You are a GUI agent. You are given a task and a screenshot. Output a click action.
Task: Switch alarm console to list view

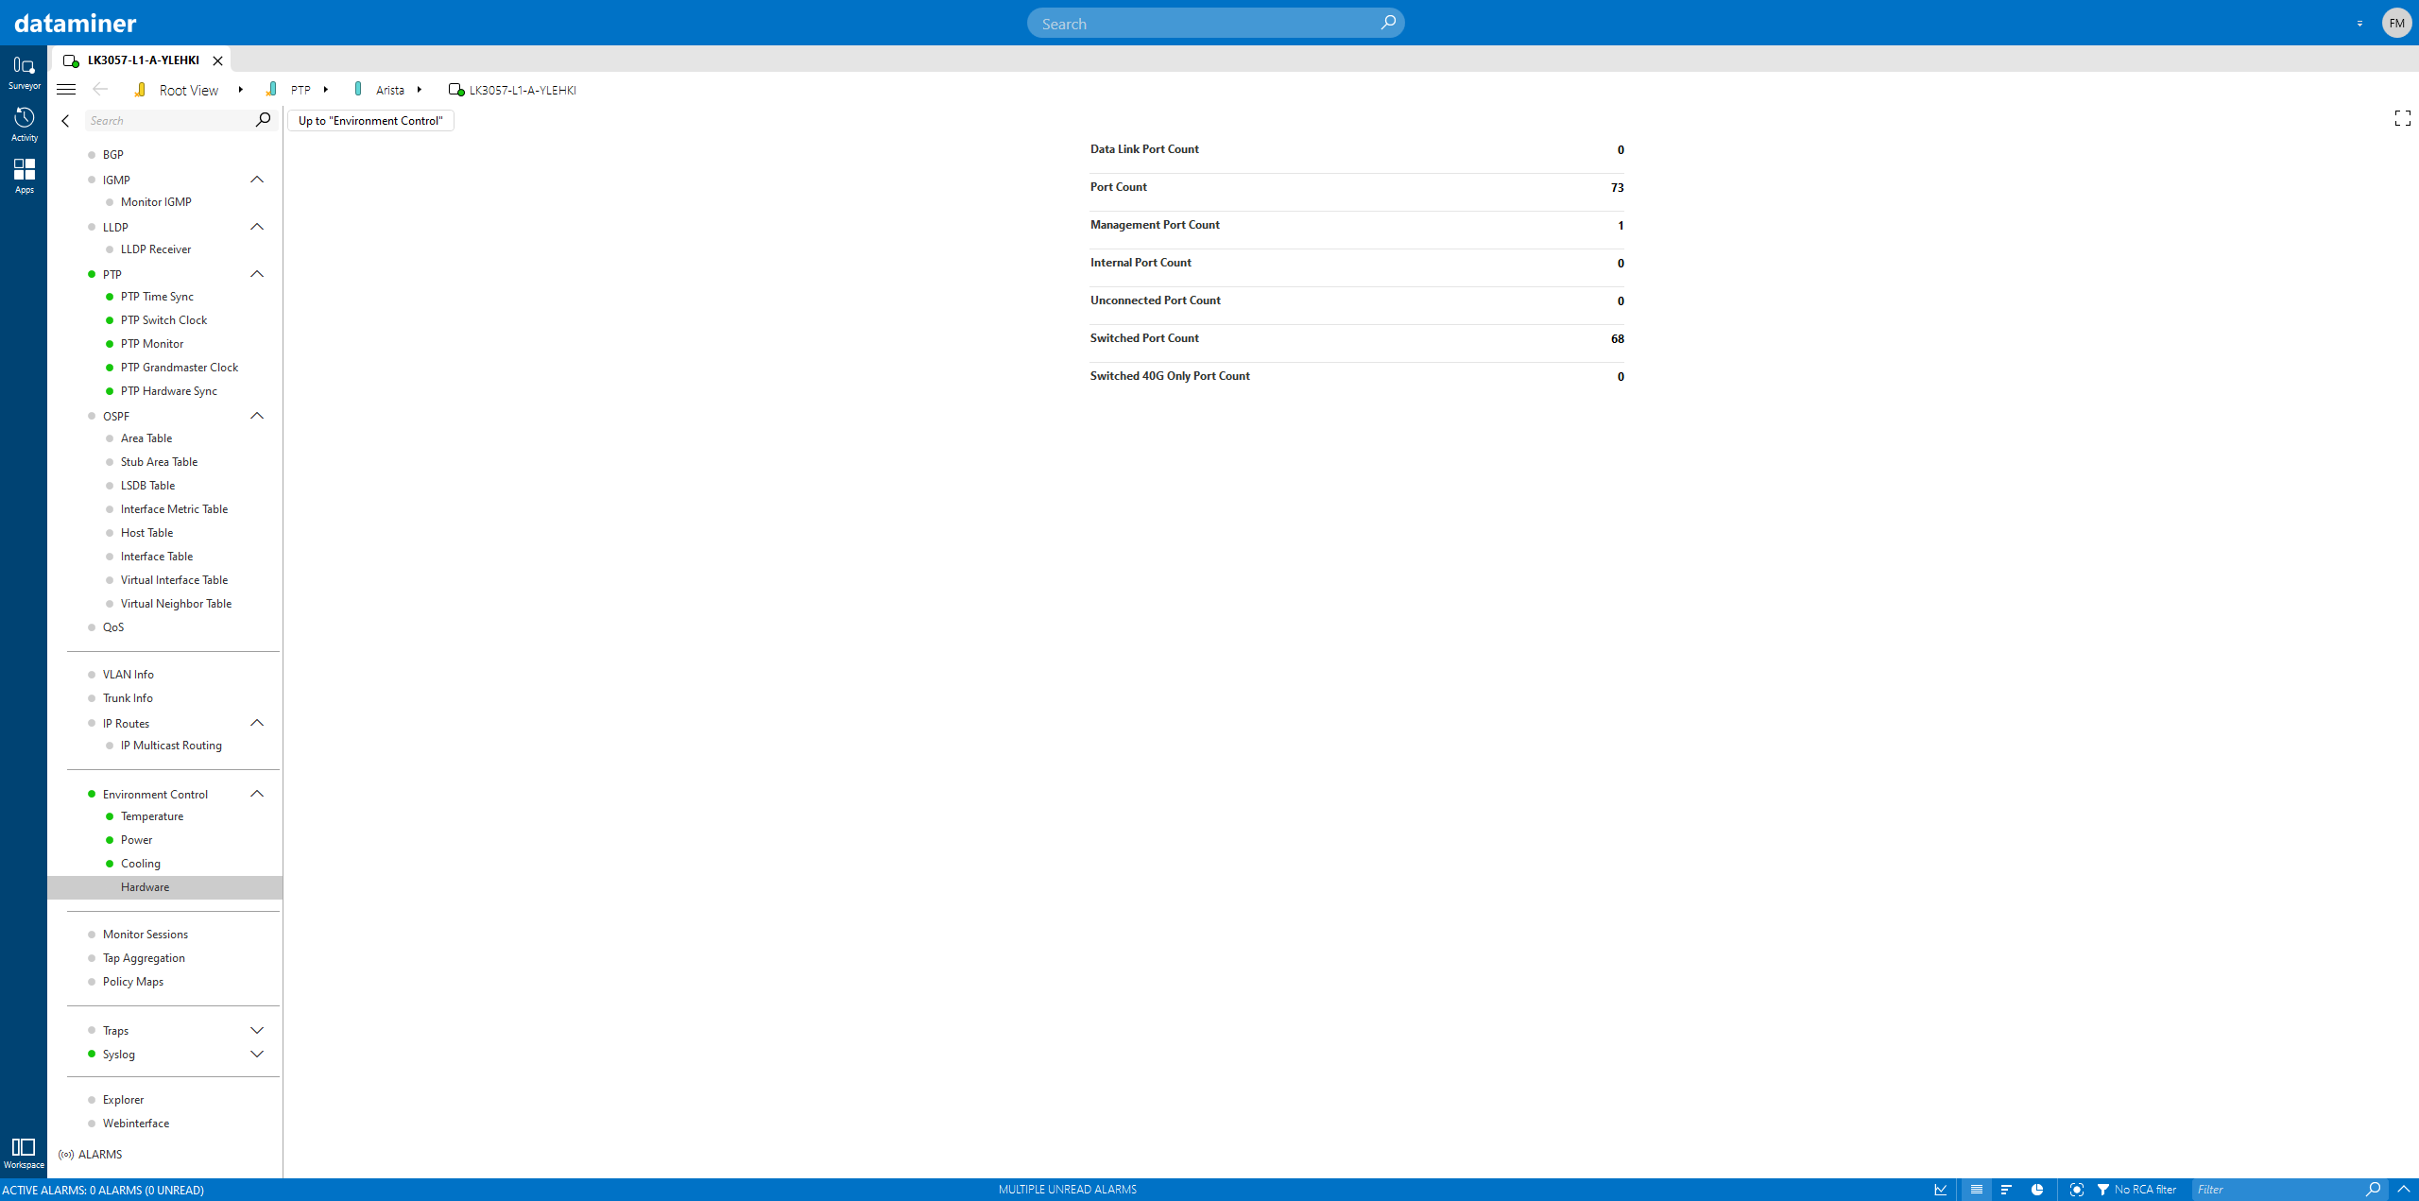[x=1976, y=1190]
